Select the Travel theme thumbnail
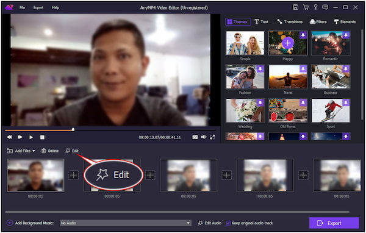366x233 pixels. point(288,77)
